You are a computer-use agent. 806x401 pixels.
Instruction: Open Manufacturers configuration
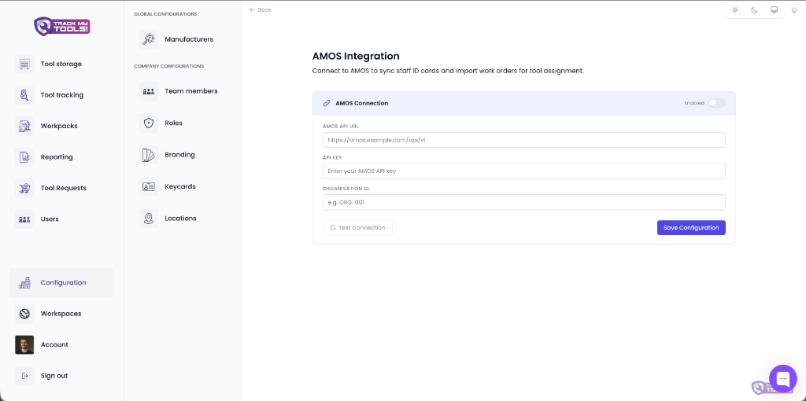pos(189,39)
